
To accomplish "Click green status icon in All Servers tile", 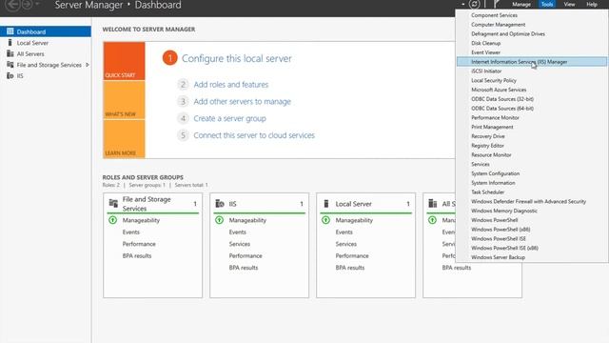I will (432, 220).
